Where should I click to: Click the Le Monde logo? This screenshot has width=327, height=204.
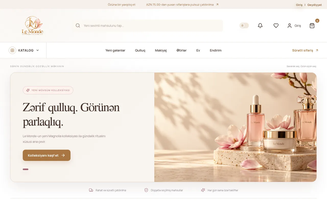coord(32,25)
